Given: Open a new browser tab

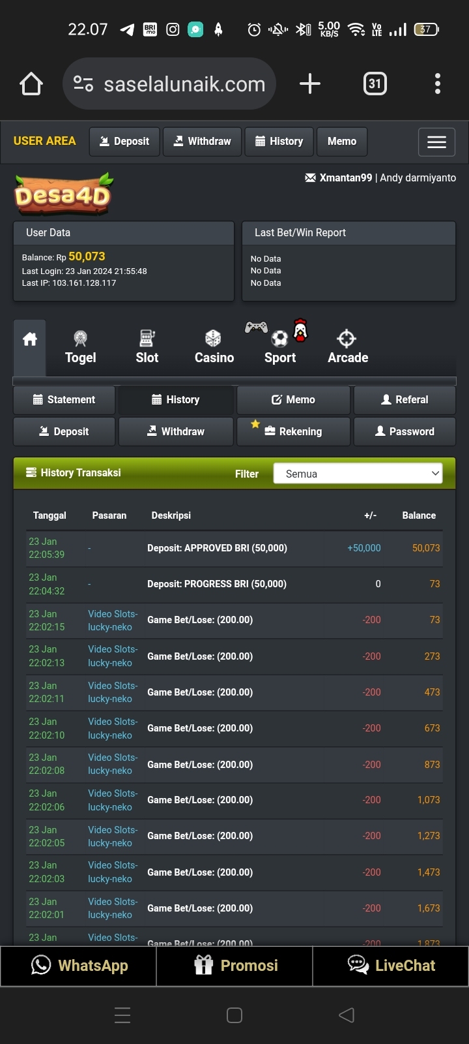Looking at the screenshot, I should click(x=310, y=84).
